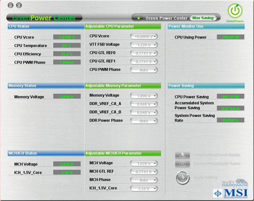
Task: Click the MSI logo
Action: [x=231, y=193]
